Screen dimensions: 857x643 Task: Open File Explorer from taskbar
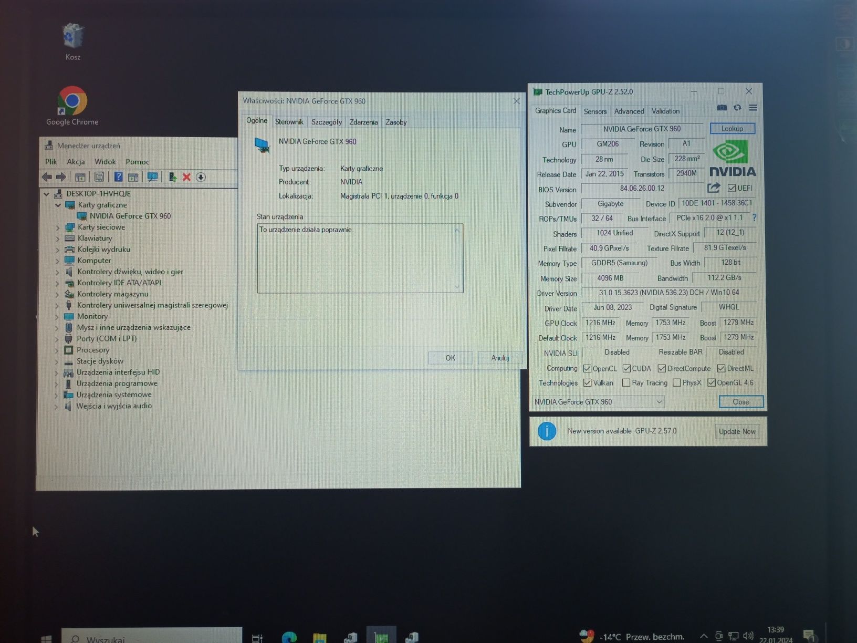pos(319,637)
